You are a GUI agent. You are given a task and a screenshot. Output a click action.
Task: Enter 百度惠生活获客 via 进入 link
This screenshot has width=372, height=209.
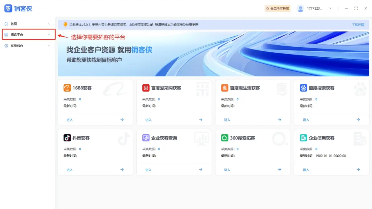point(227,120)
